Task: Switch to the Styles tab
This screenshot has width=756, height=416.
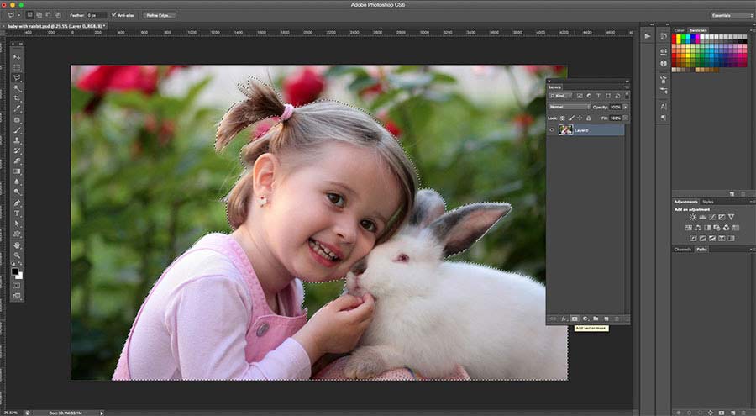Action: tap(708, 202)
